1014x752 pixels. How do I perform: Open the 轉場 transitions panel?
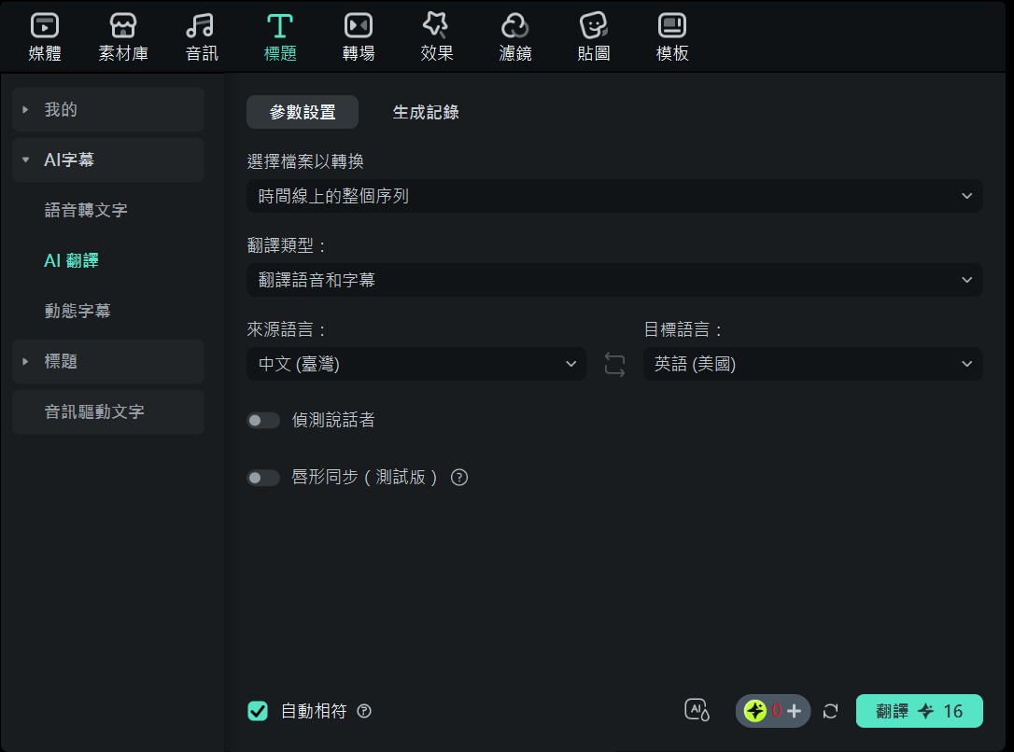click(359, 35)
